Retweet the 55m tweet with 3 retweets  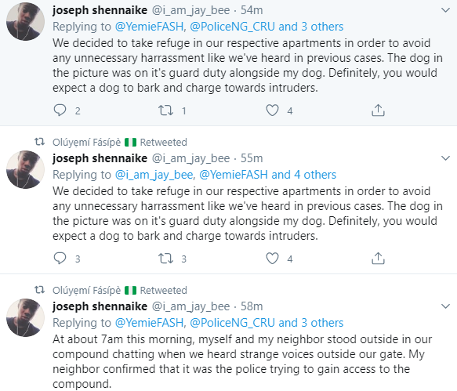pos(165,259)
